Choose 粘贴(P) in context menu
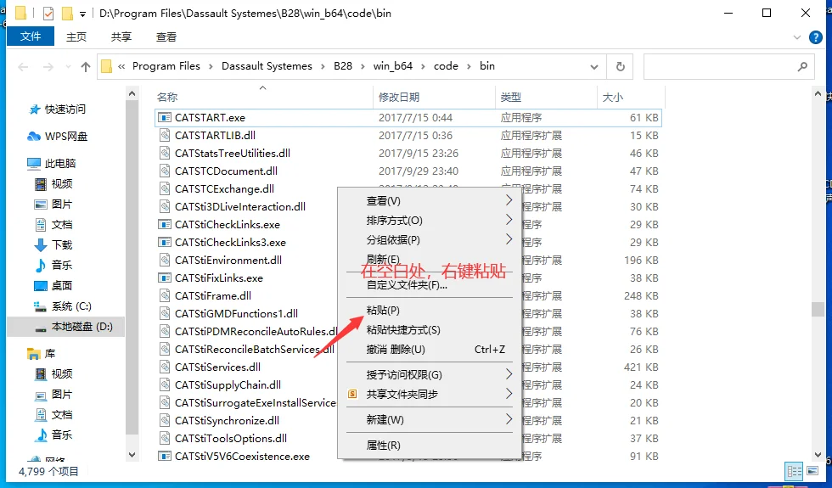Image resolution: width=832 pixels, height=488 pixels. 430,311
